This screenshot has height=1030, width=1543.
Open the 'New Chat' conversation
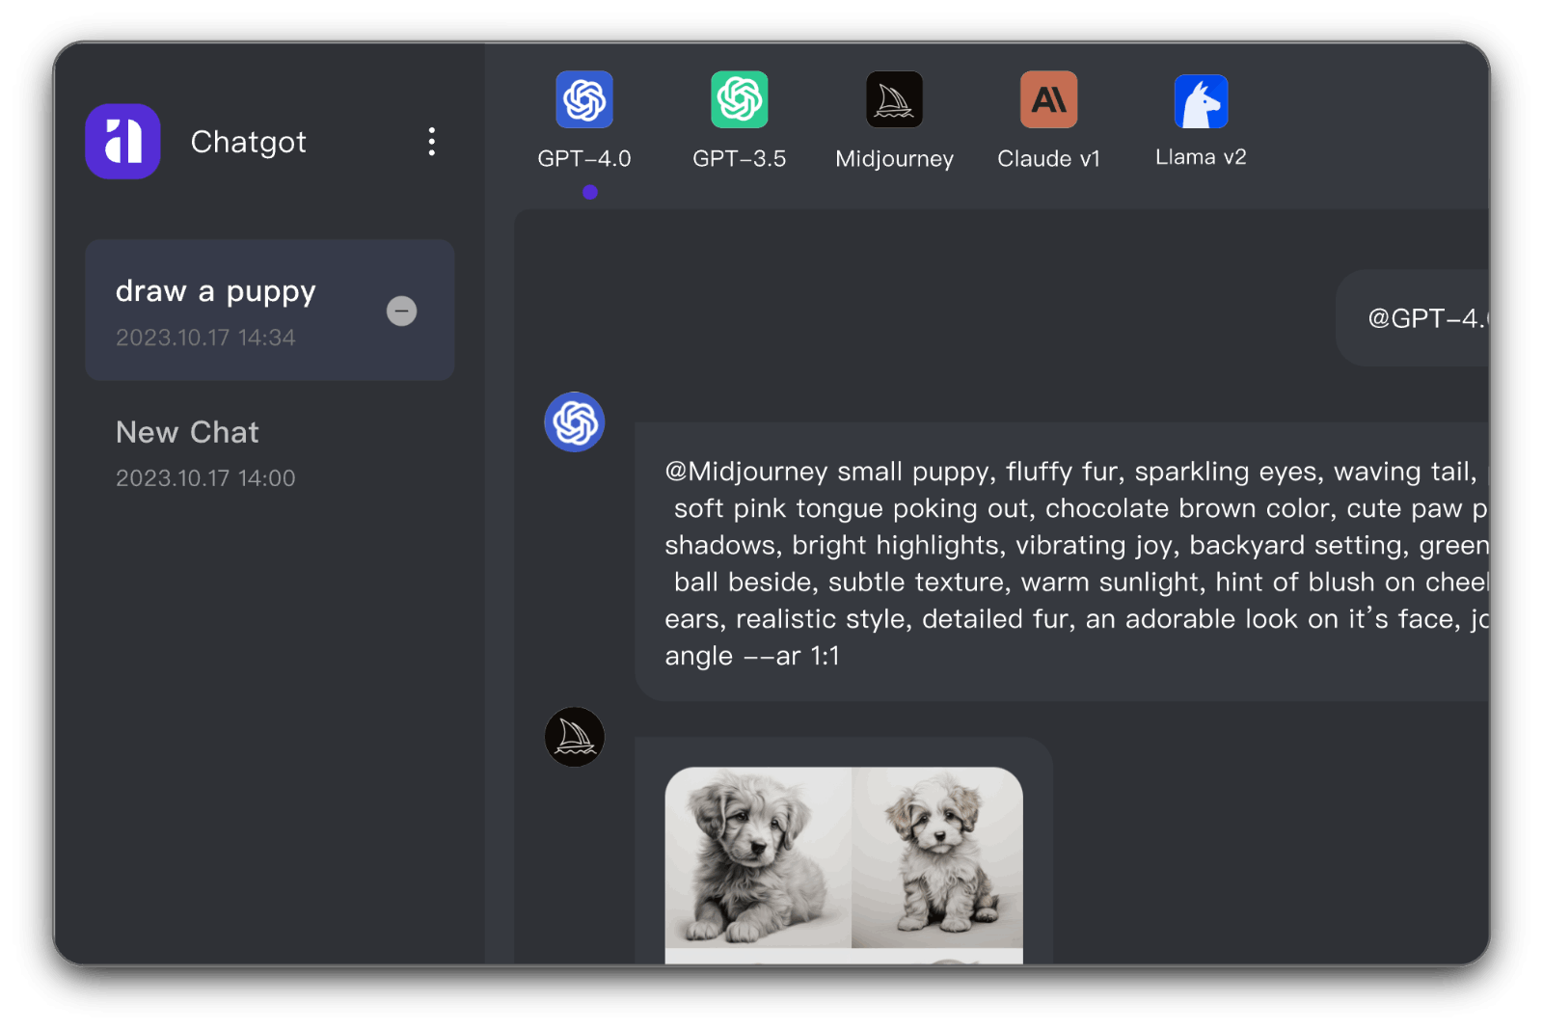tap(187, 451)
